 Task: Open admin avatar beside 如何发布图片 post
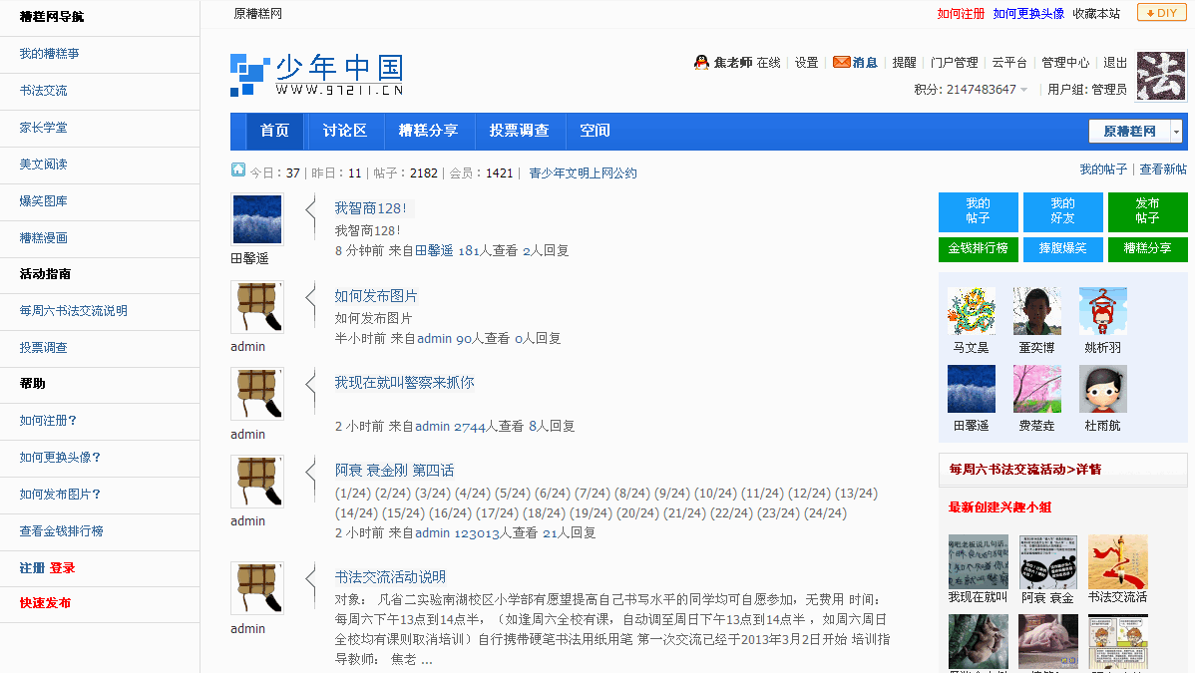pos(256,307)
